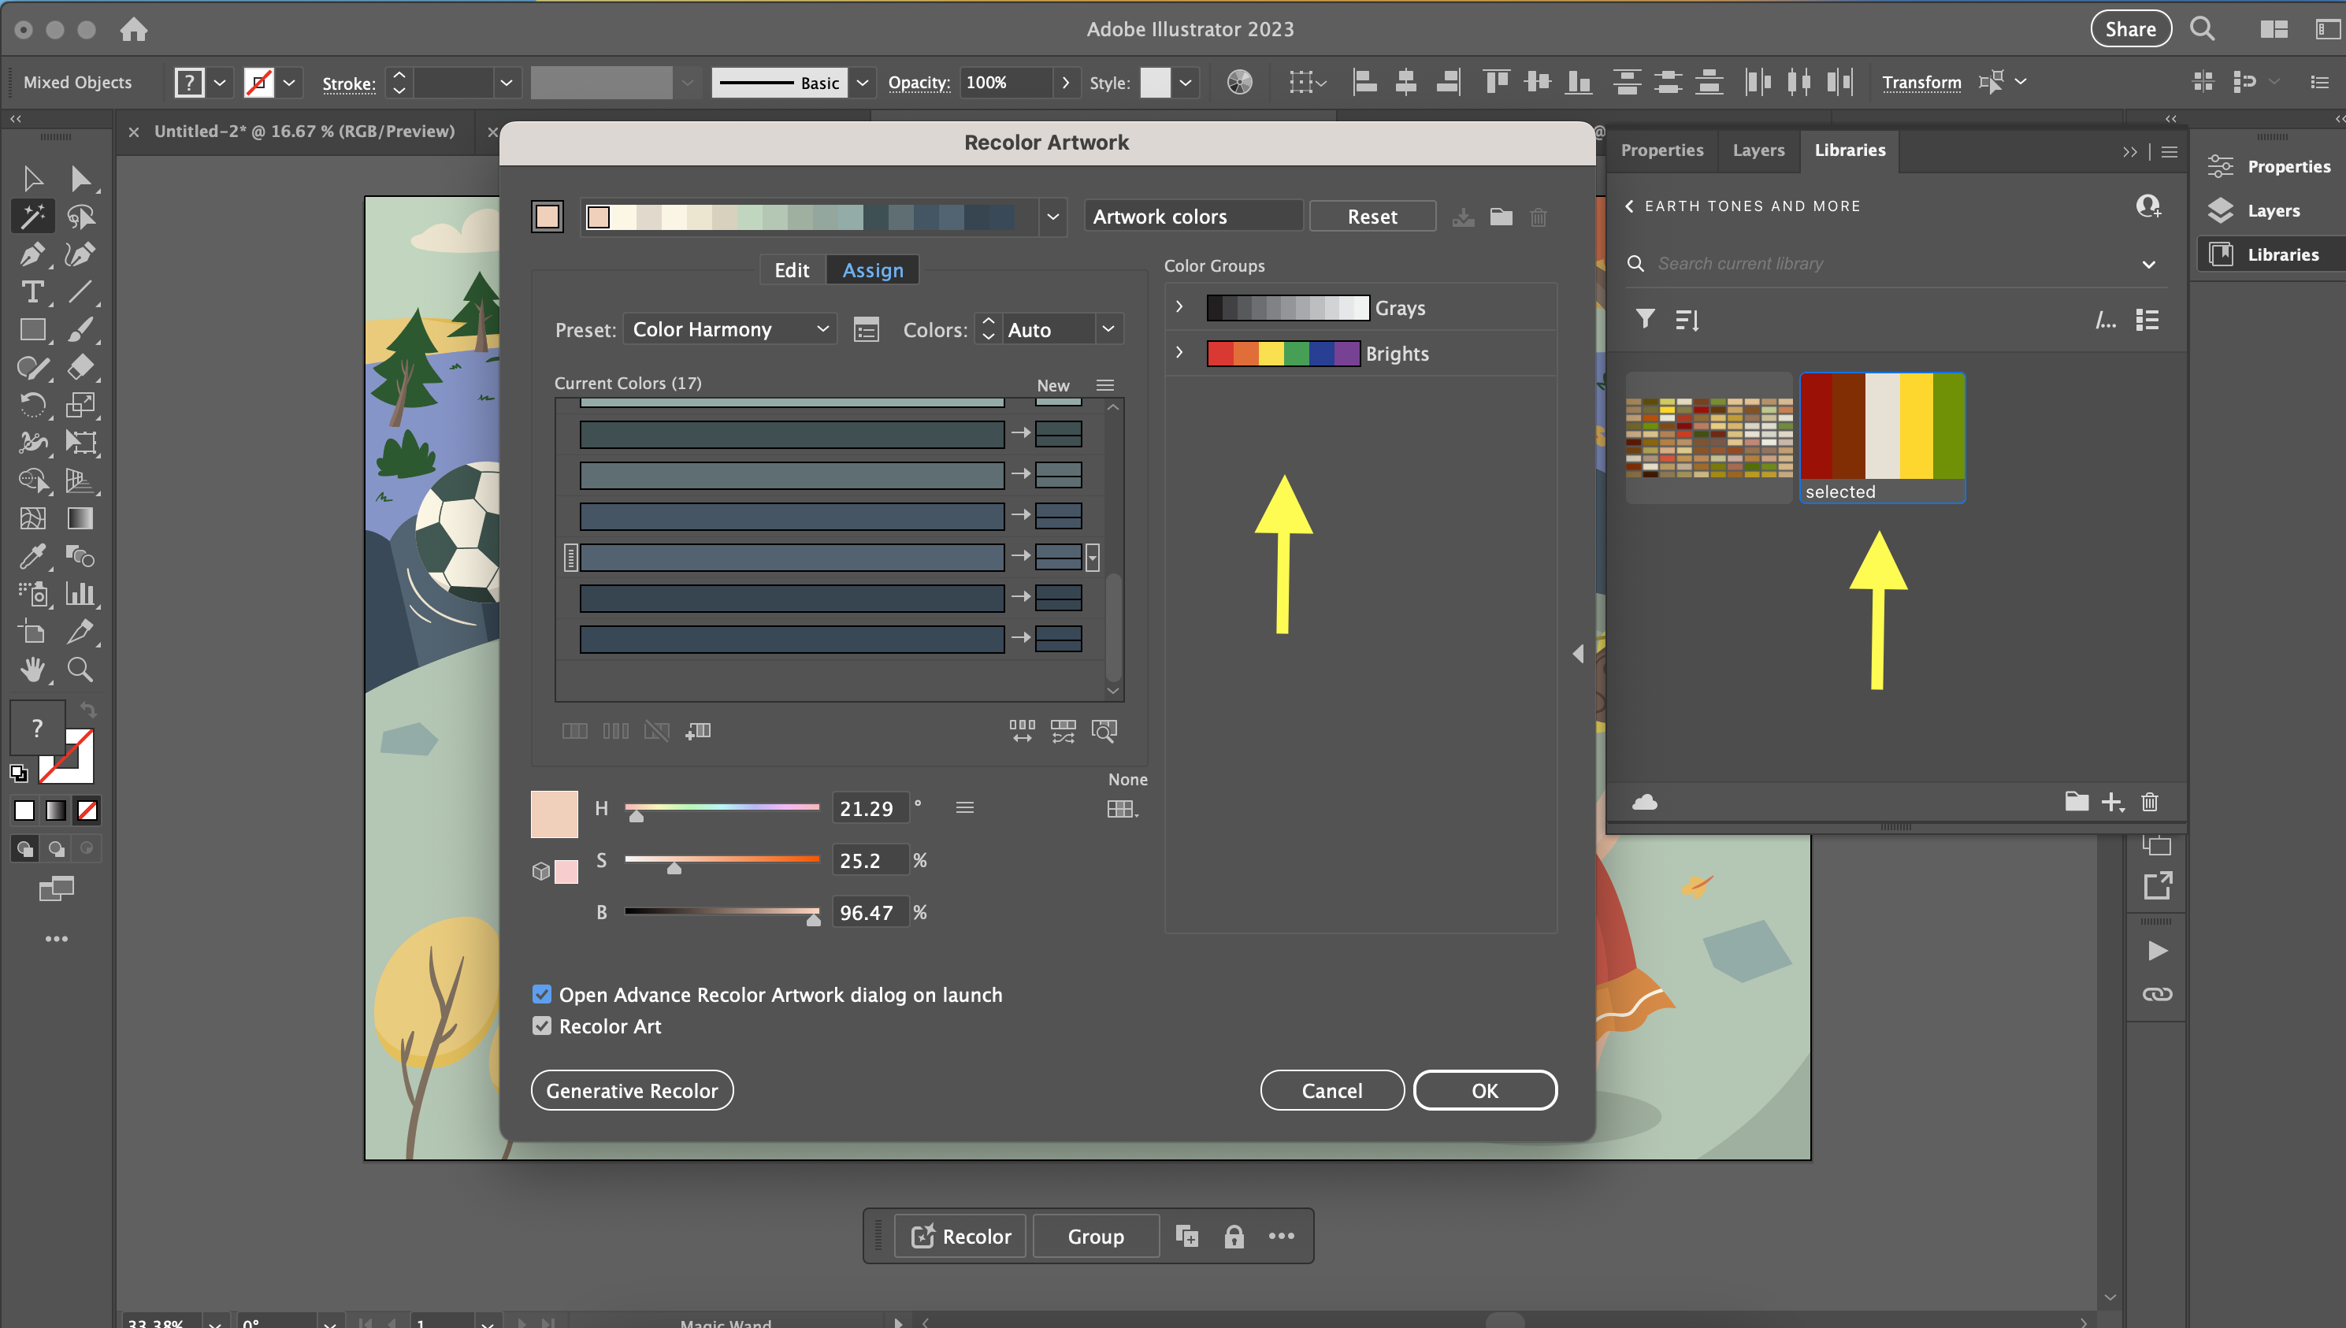Uncheck Open Advance Recolor Artwork dialog on launch
The height and width of the screenshot is (1328, 2346).
pos(543,994)
